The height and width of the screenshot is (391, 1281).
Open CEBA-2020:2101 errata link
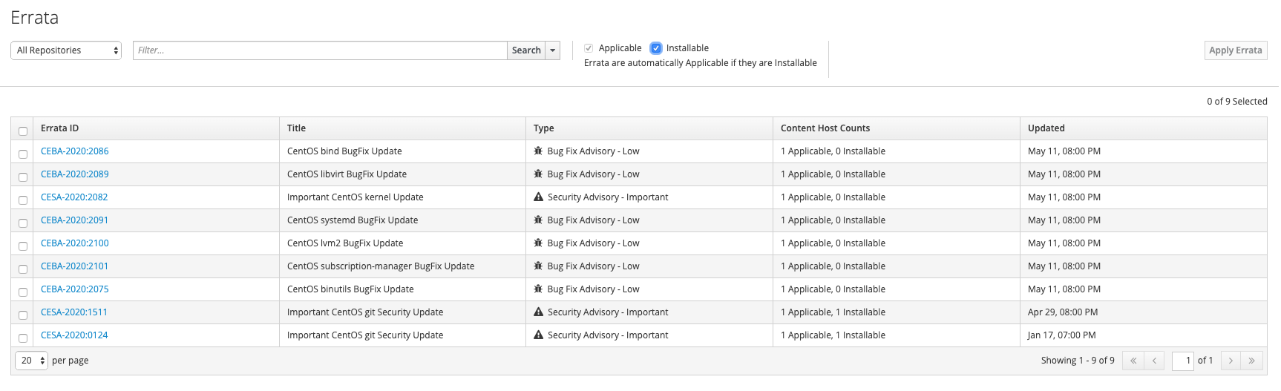[74, 266]
